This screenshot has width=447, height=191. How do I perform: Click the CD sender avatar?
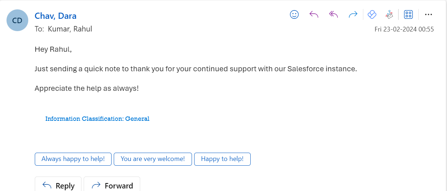pos(17,20)
